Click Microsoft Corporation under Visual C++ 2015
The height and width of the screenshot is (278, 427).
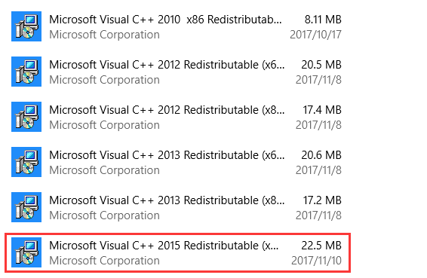point(105,261)
